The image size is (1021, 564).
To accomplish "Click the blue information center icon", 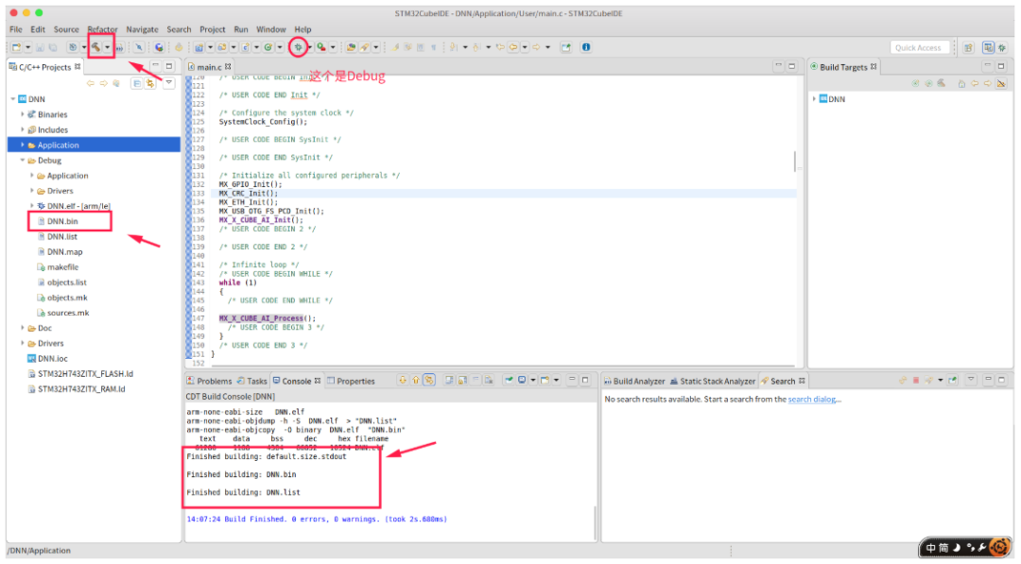I will tap(586, 47).
